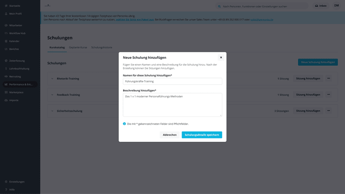
Task: Click the Abbrechen button
Action: coord(170,135)
